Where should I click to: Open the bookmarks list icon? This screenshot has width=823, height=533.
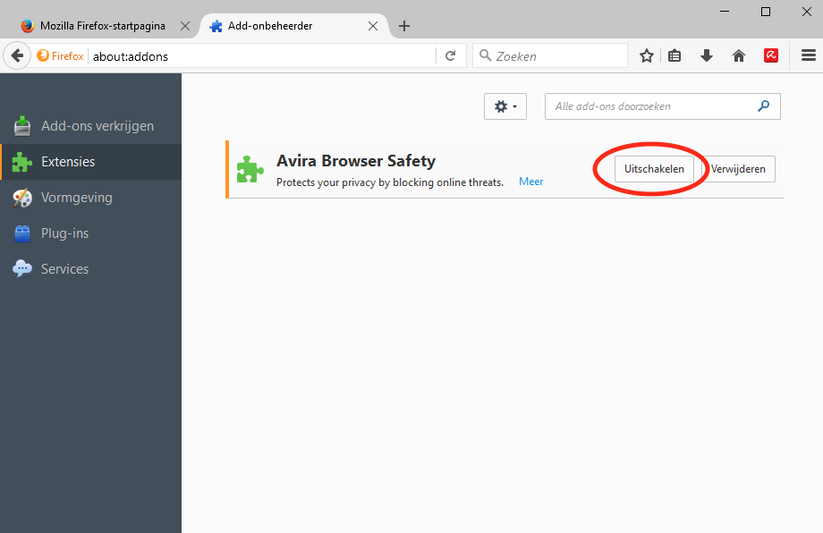675,55
